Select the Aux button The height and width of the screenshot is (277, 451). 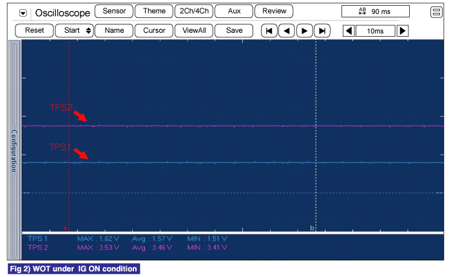pyautogui.click(x=234, y=11)
